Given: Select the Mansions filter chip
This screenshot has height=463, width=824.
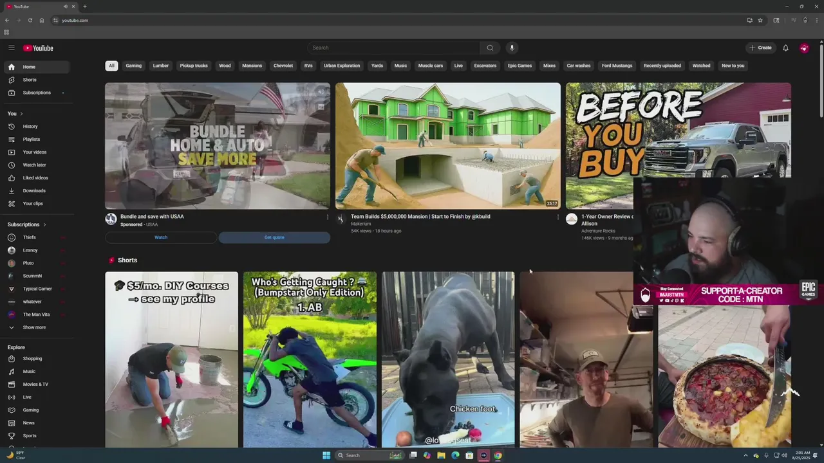Looking at the screenshot, I should coord(252,66).
